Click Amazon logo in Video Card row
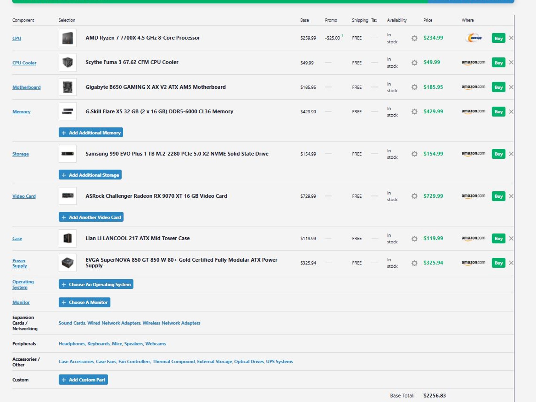This screenshot has height=402, width=536. (x=473, y=196)
